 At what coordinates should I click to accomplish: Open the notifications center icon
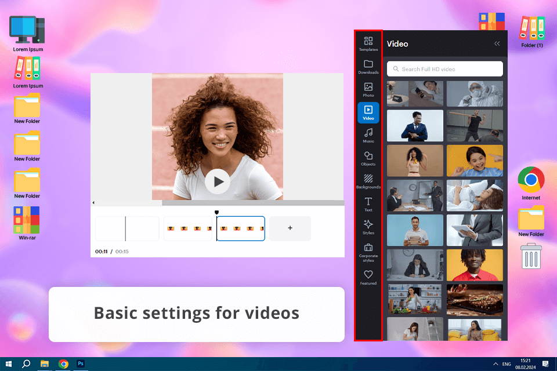pyautogui.click(x=545, y=364)
